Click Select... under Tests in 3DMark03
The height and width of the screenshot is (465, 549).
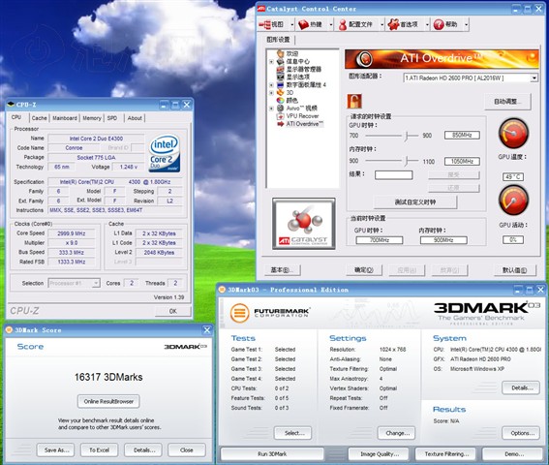[x=293, y=433]
